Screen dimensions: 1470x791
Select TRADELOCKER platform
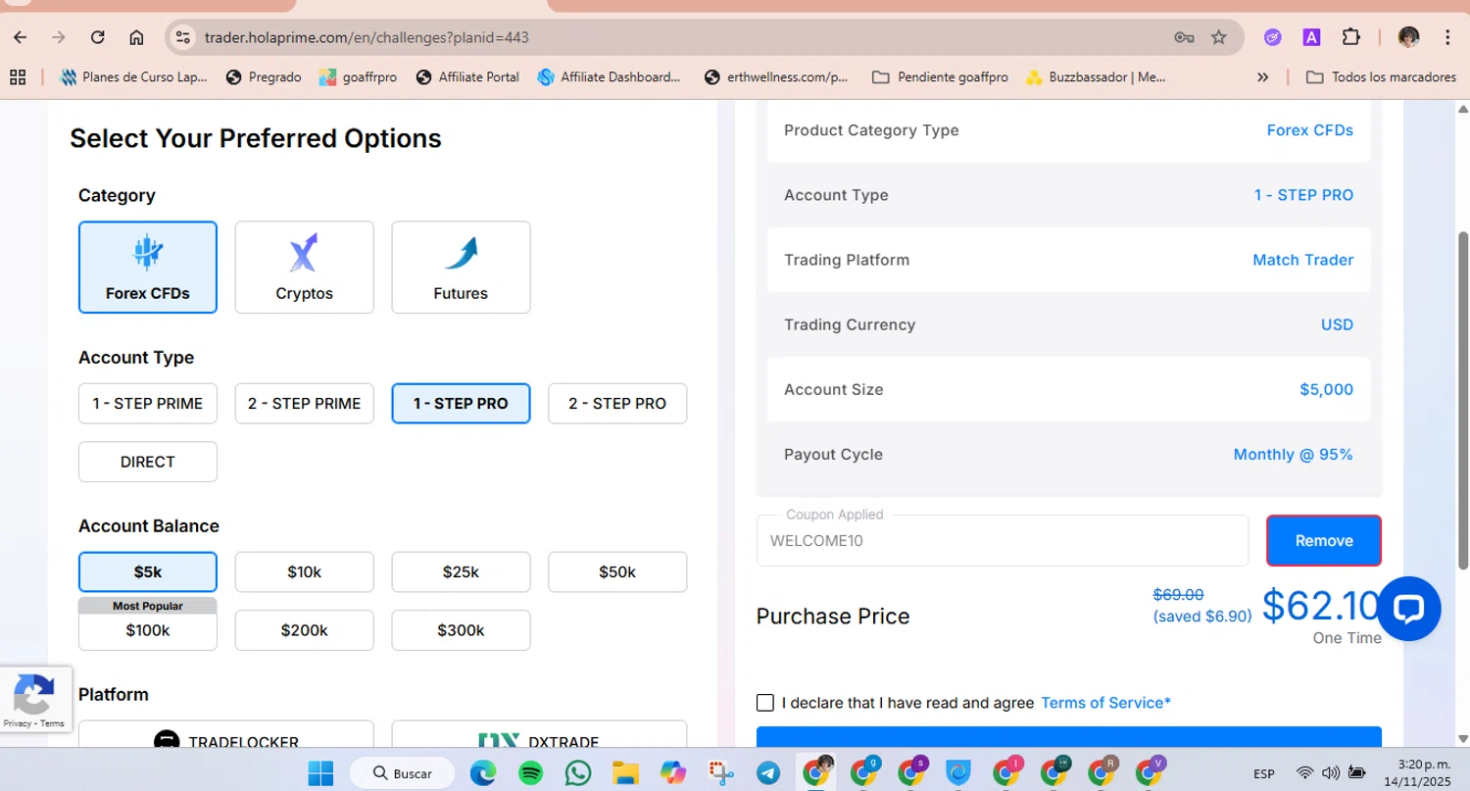(x=226, y=735)
